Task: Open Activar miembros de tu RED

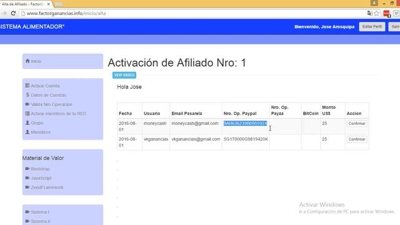Action: 58,114
